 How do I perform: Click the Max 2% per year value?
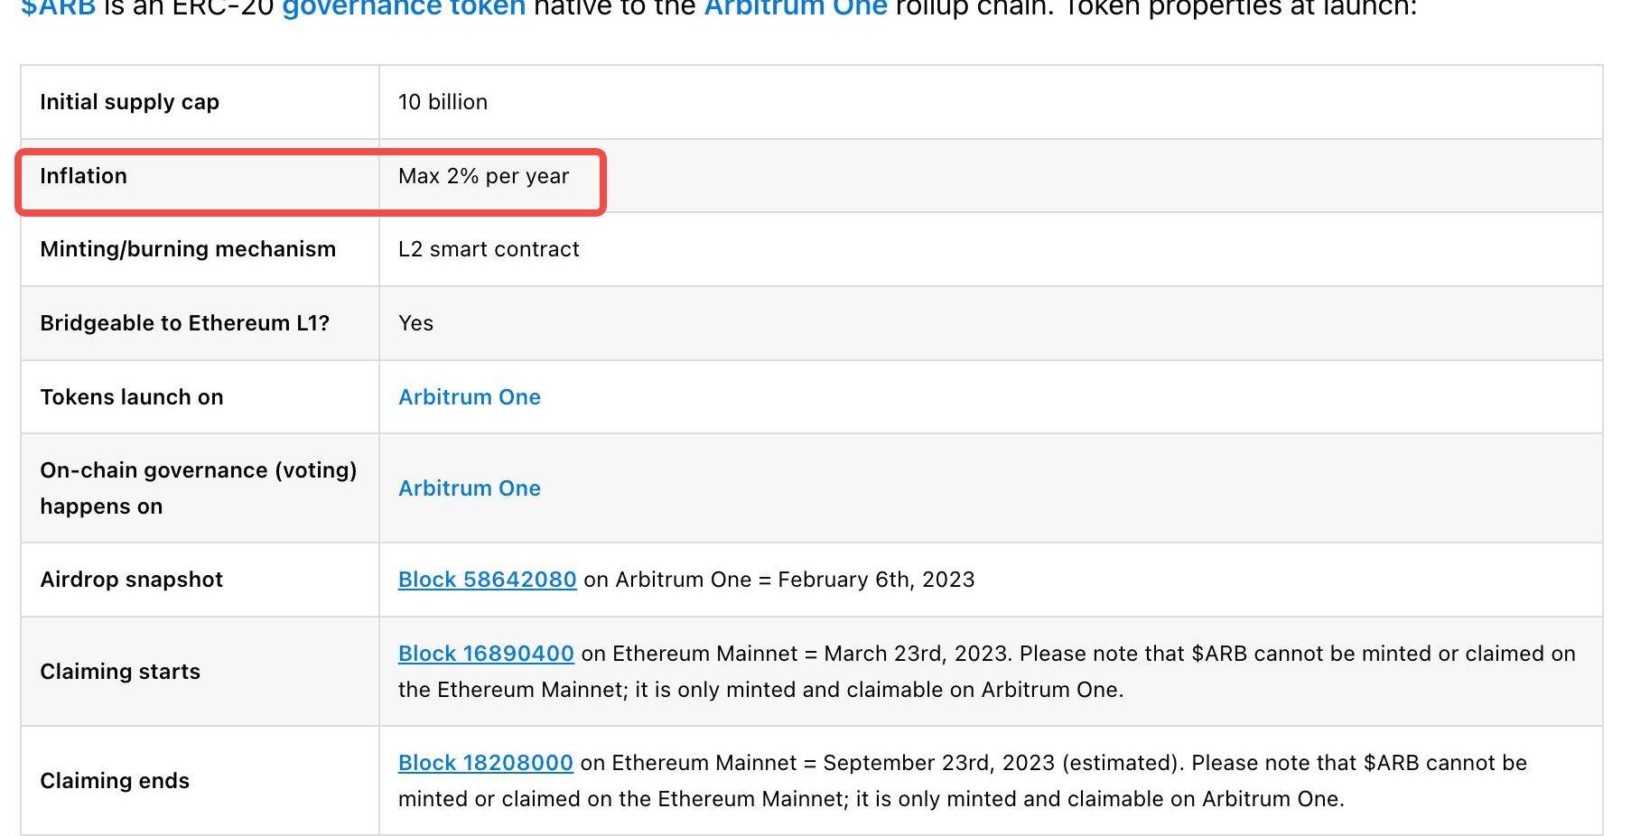[x=483, y=176]
